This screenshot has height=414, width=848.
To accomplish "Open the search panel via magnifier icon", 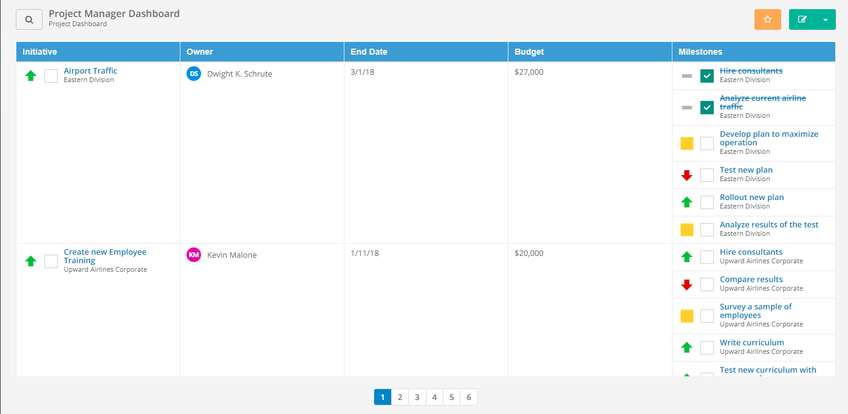I will tap(29, 19).
